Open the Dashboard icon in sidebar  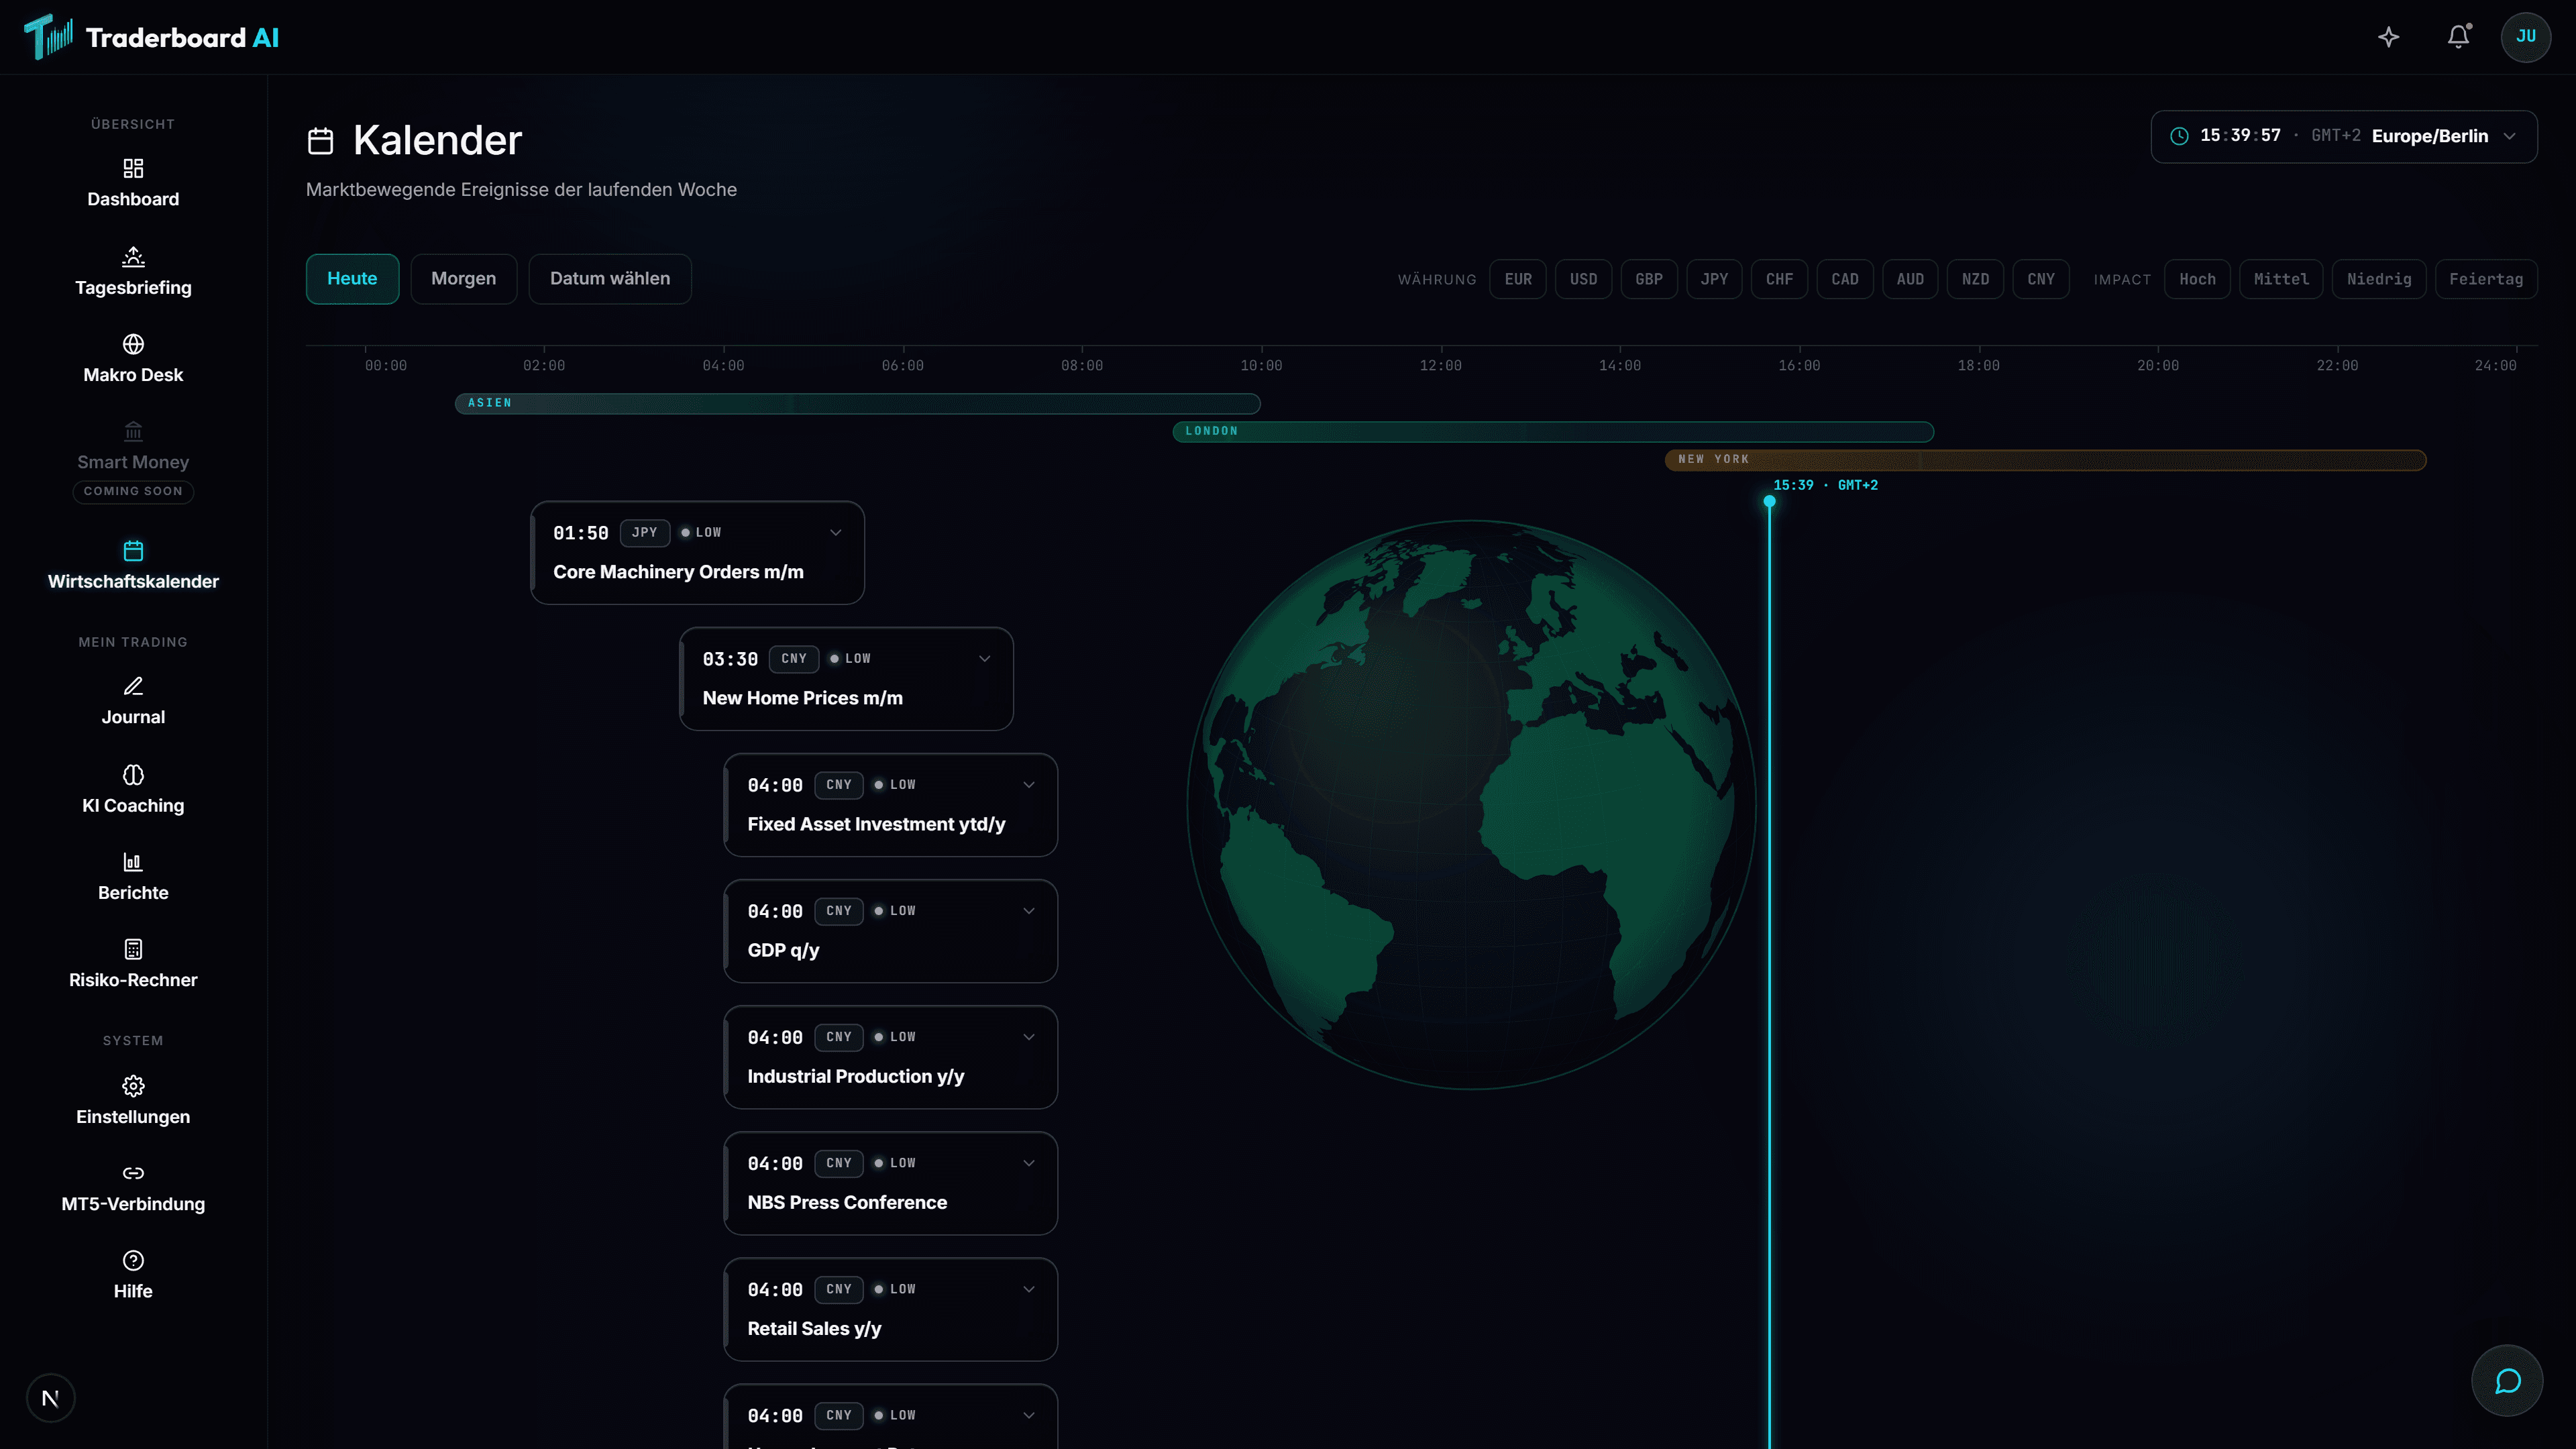(x=133, y=168)
